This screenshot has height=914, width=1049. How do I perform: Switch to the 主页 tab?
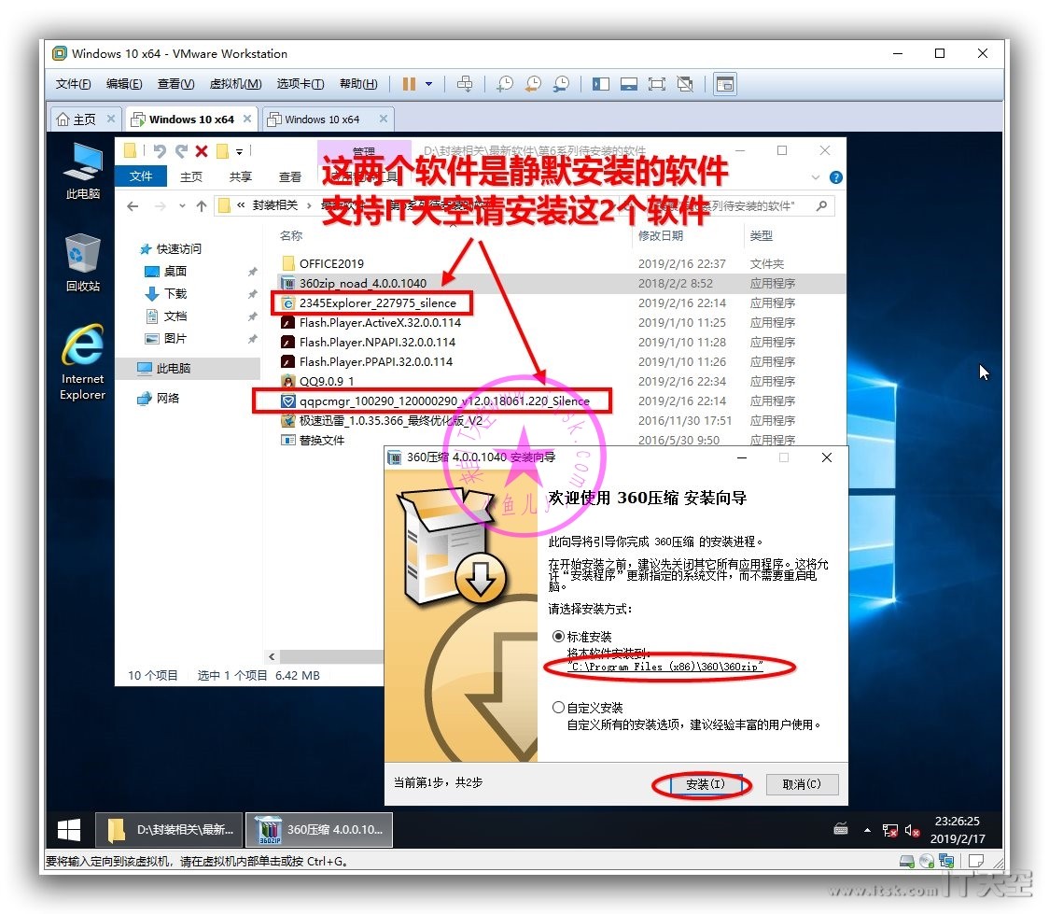pos(84,120)
